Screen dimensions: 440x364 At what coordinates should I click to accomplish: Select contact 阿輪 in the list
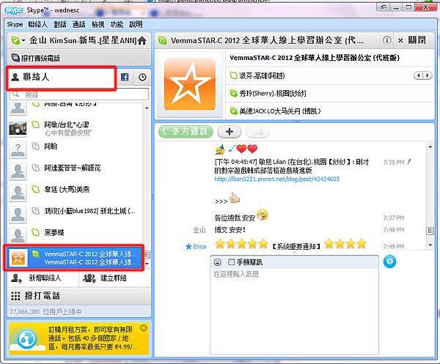[x=76, y=149]
